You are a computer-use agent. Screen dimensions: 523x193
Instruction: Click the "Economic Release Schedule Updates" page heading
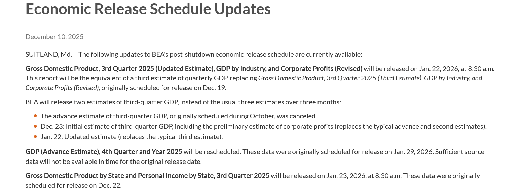[148, 9]
